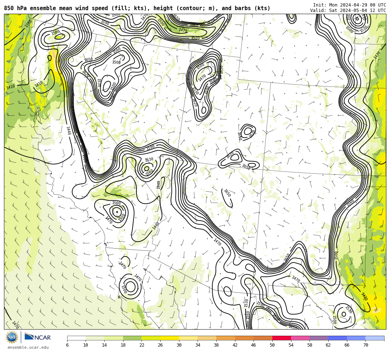Select the light blue above-70 kts colorbar segment
Viewport: 390px width, 352px height.
point(375,338)
